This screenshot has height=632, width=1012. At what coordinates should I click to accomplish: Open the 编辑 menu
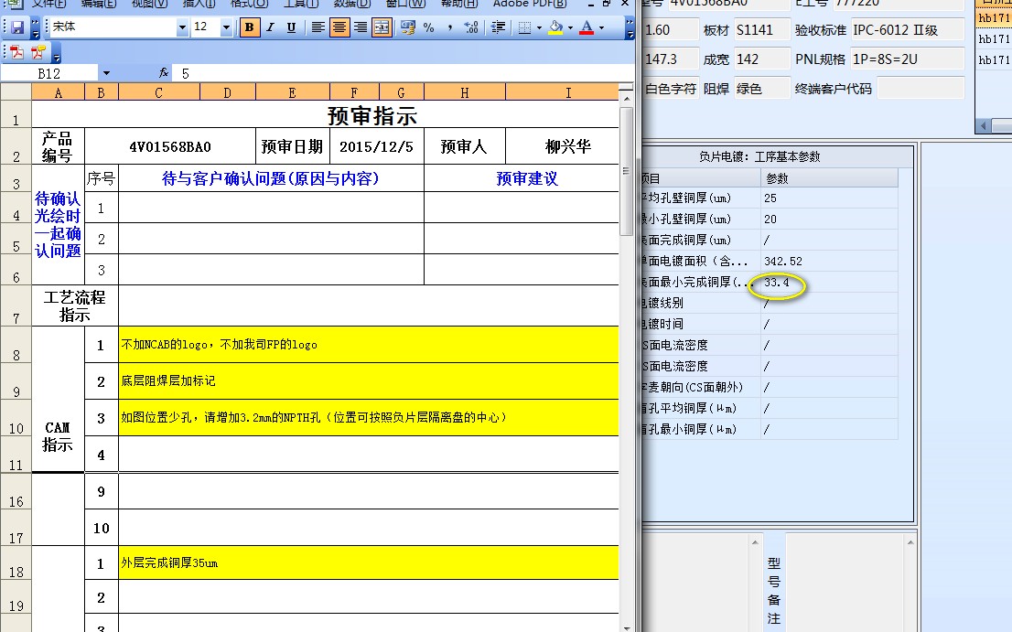(x=99, y=4)
